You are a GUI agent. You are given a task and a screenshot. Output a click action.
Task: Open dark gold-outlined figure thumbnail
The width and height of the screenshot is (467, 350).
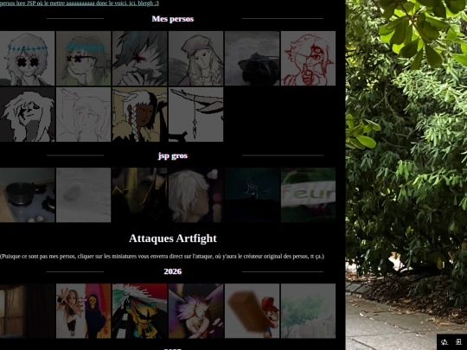tap(140, 195)
